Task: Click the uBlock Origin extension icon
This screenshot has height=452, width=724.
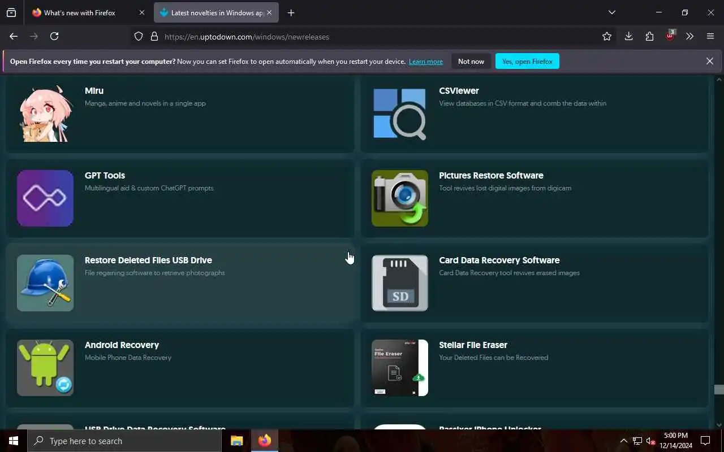Action: pyautogui.click(x=670, y=36)
